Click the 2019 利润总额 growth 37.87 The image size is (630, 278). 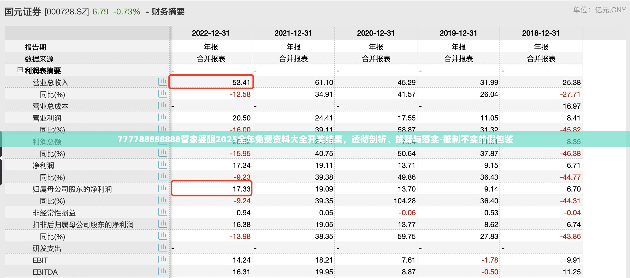coord(489,153)
